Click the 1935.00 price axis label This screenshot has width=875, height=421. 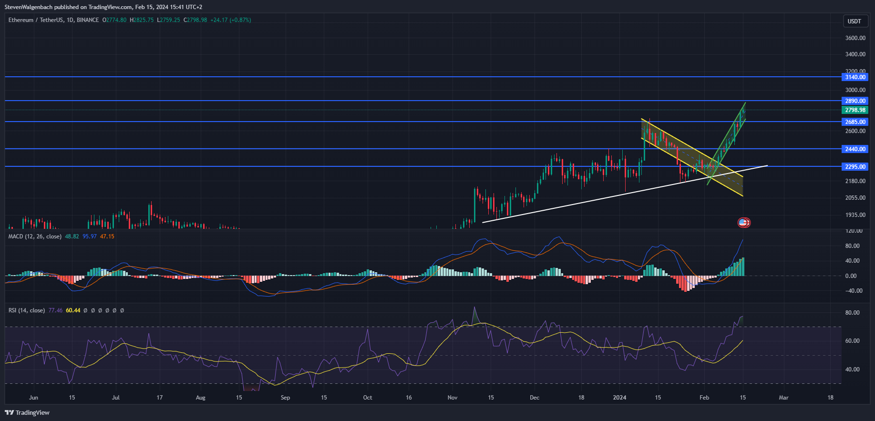(855, 215)
